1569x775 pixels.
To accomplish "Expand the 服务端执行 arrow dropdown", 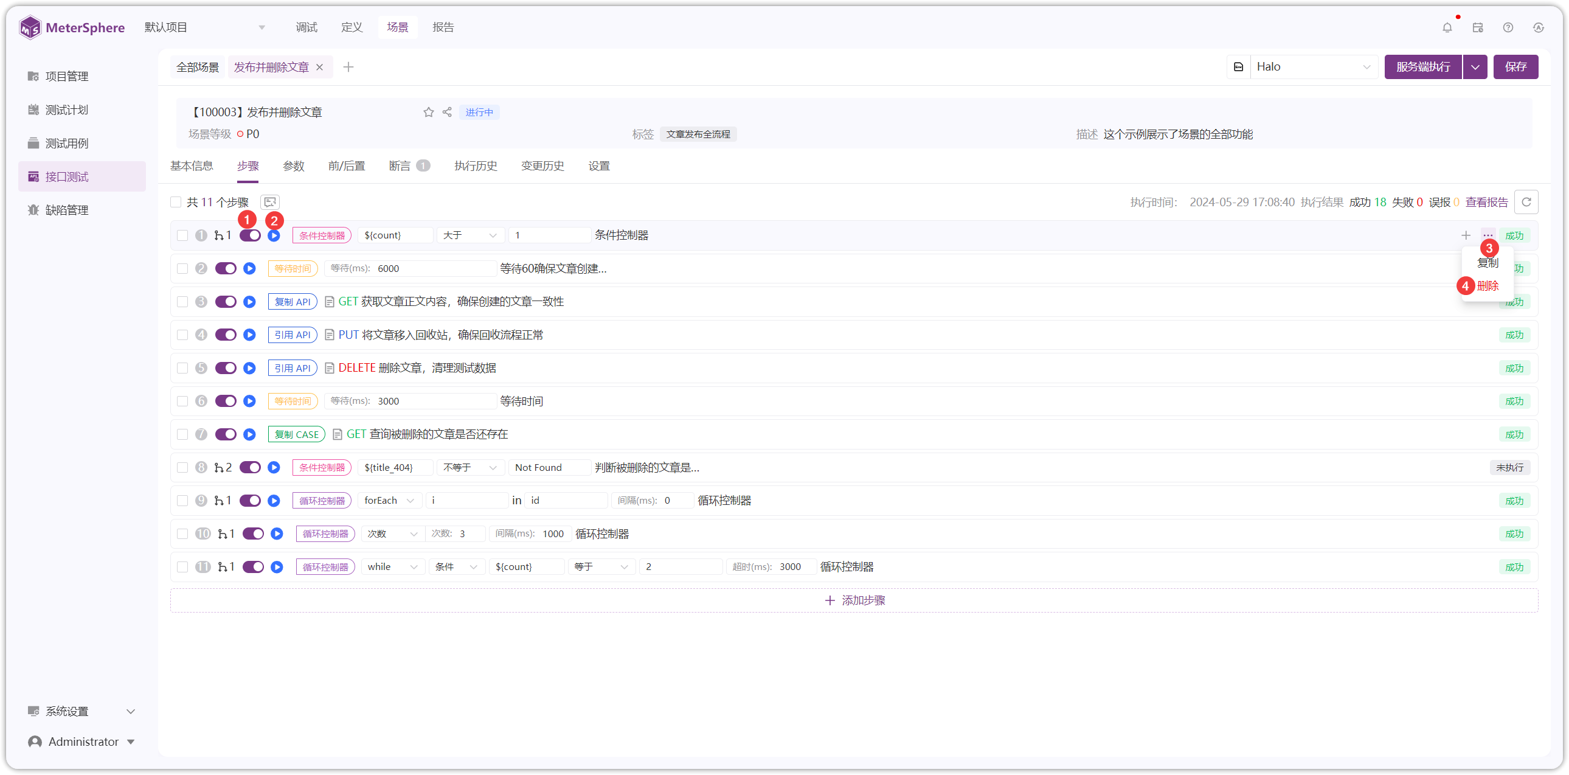I will [1475, 67].
